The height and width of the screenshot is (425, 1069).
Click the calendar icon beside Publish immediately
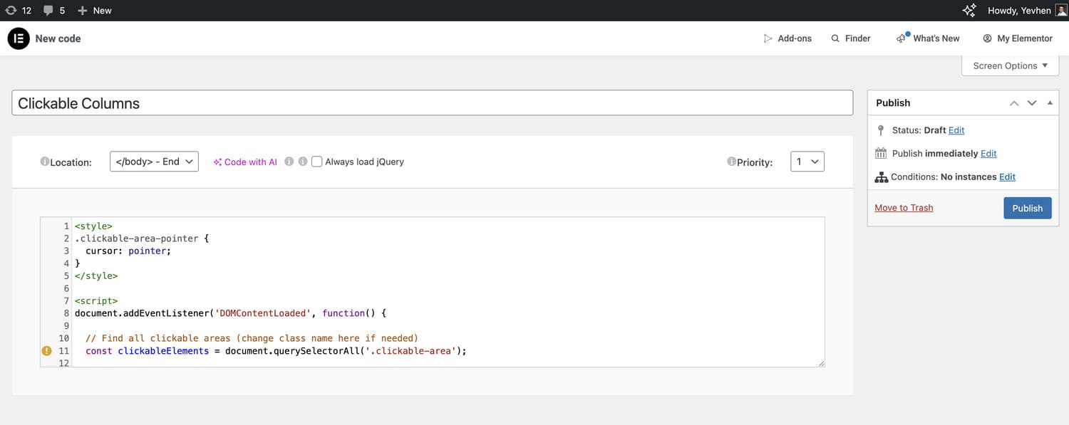(881, 154)
